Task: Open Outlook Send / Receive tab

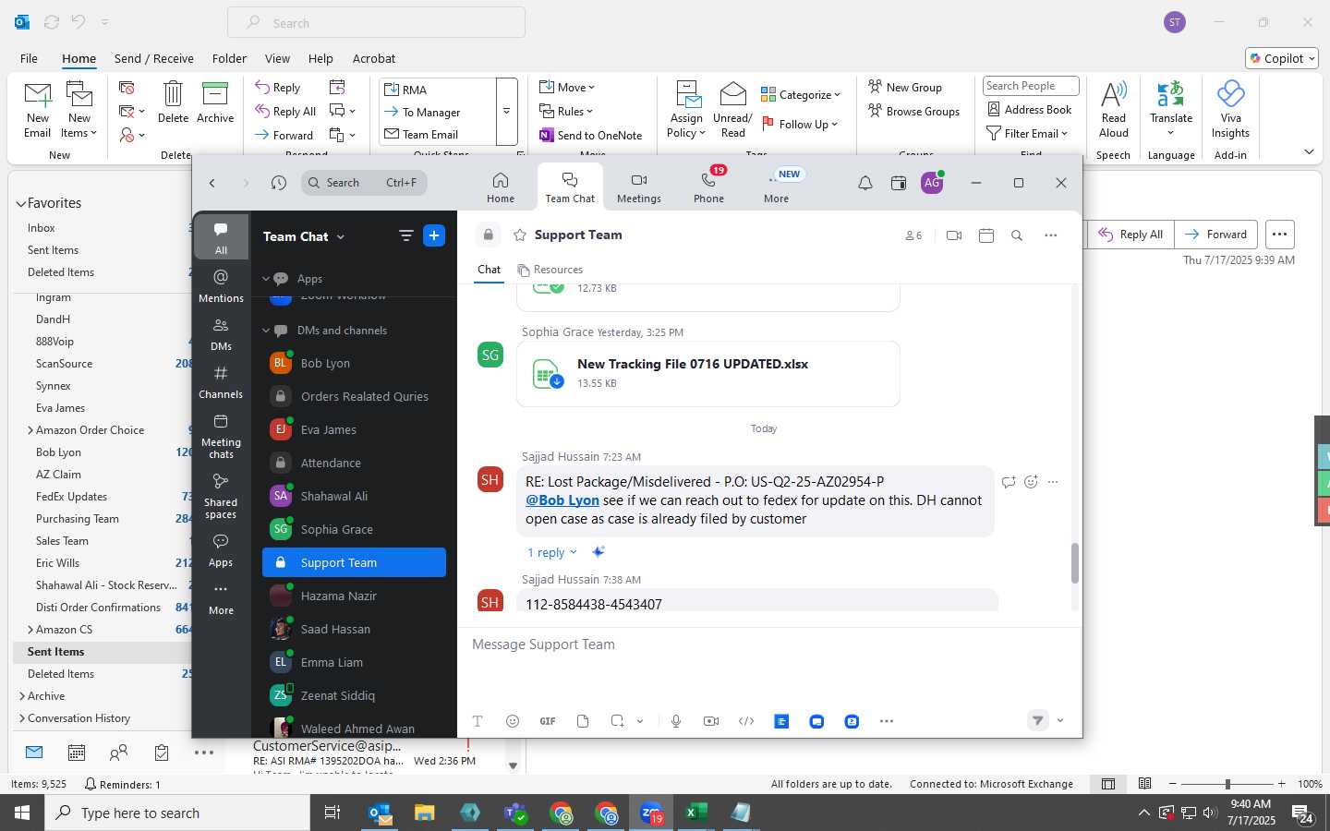Action: (x=154, y=58)
